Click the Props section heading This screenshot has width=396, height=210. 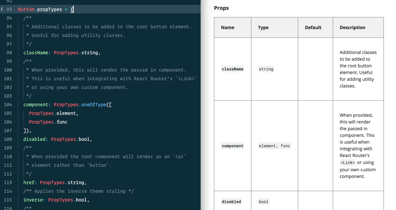221,8
